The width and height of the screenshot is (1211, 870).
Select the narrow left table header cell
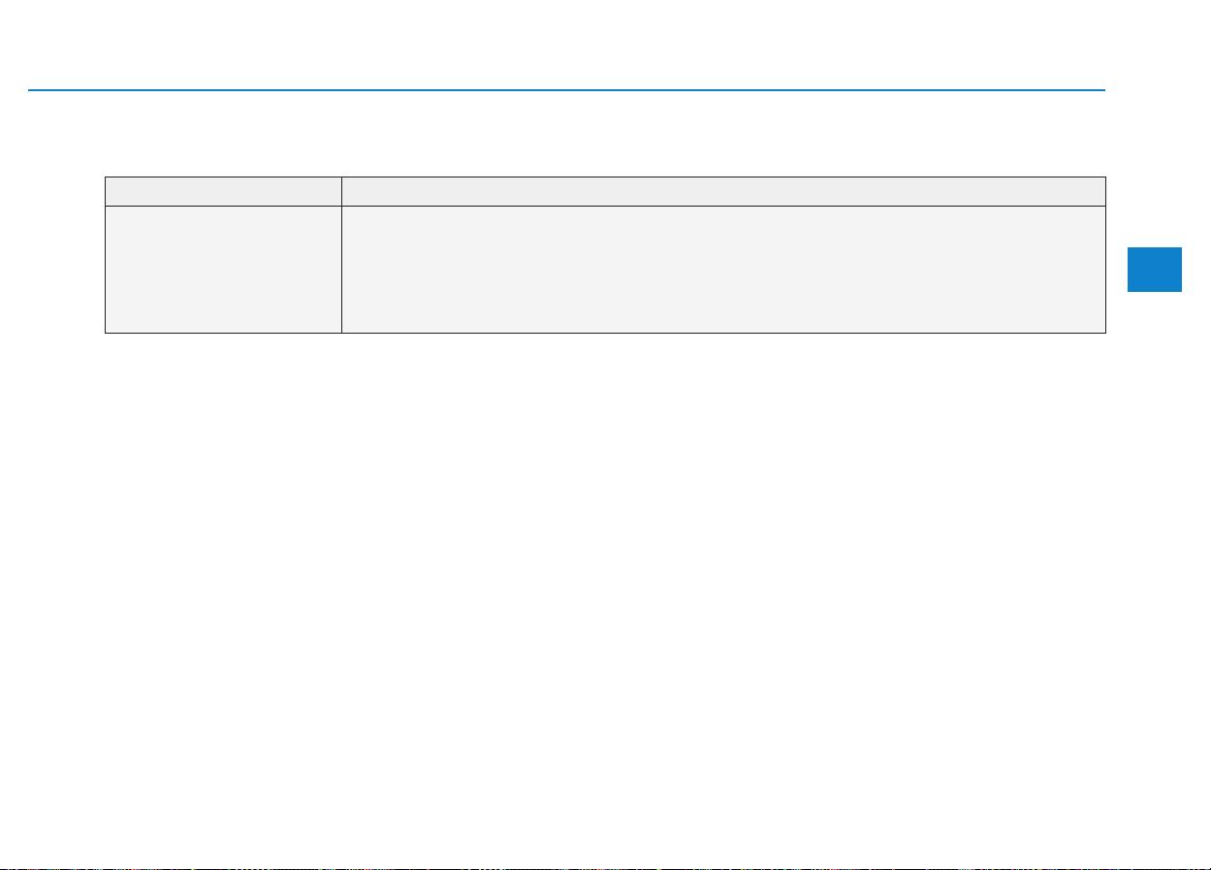click(x=223, y=191)
